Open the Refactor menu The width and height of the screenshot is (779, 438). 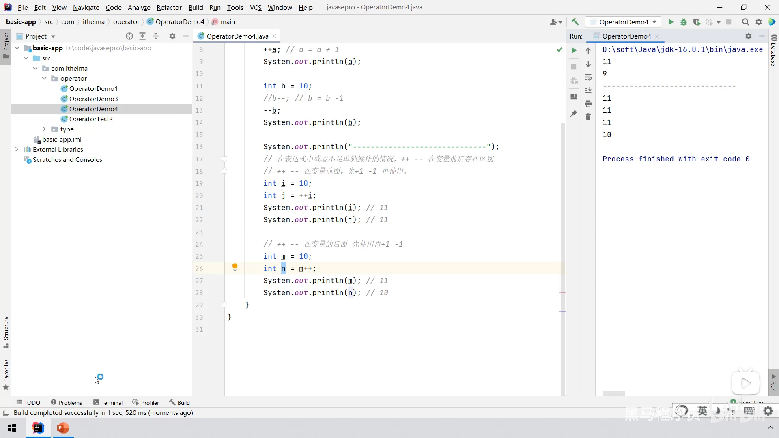coord(169,7)
